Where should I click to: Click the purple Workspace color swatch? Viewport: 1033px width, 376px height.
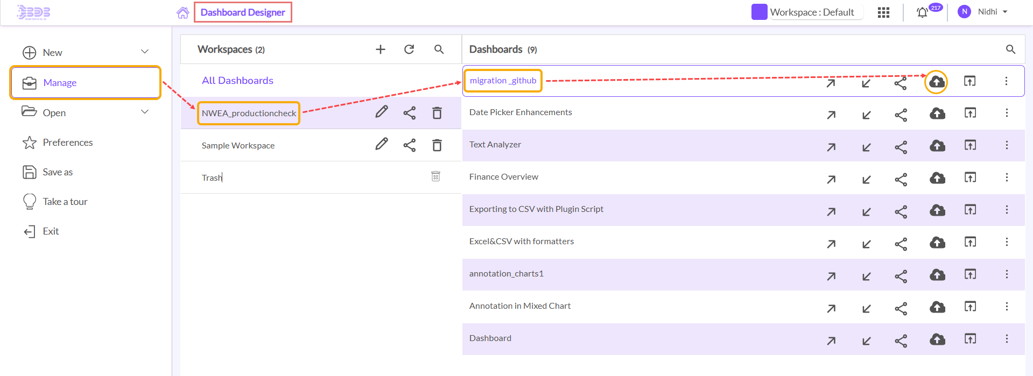[x=759, y=12]
